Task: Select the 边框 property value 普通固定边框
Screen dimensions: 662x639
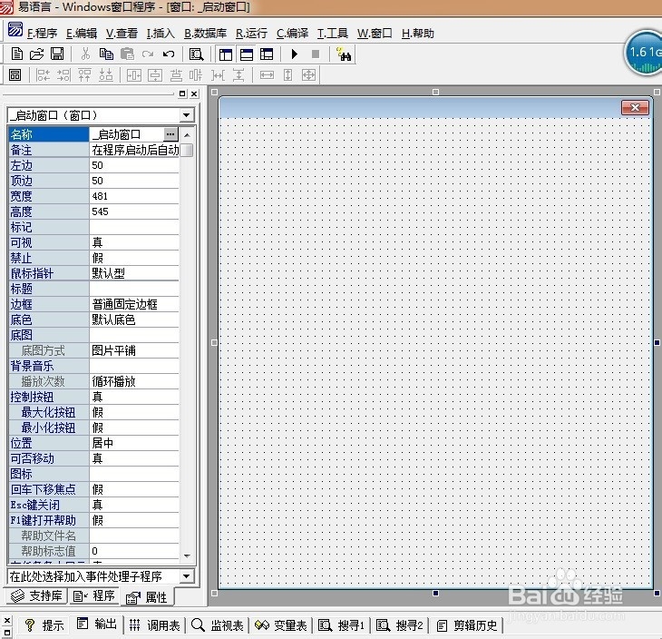Action: (x=134, y=304)
